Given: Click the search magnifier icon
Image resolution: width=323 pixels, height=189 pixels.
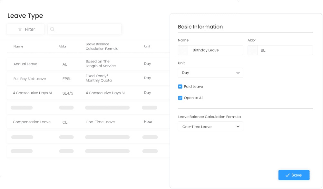Looking at the screenshot, I should [x=52, y=29].
